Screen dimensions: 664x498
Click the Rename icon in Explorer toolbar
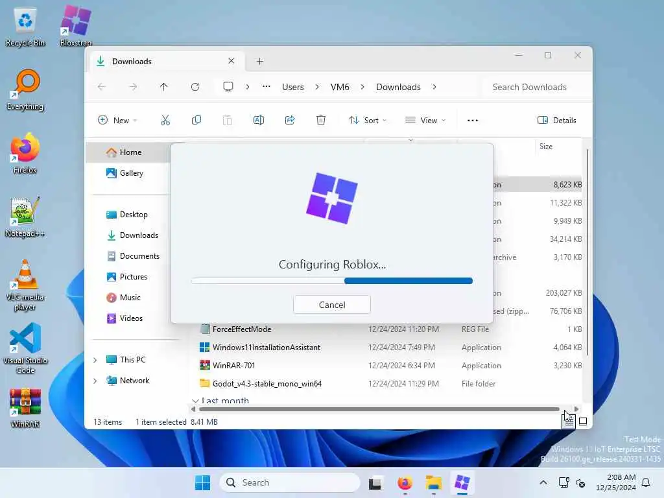[x=258, y=120]
